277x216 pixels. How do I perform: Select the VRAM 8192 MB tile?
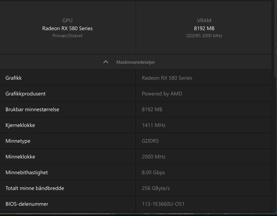(x=204, y=28)
